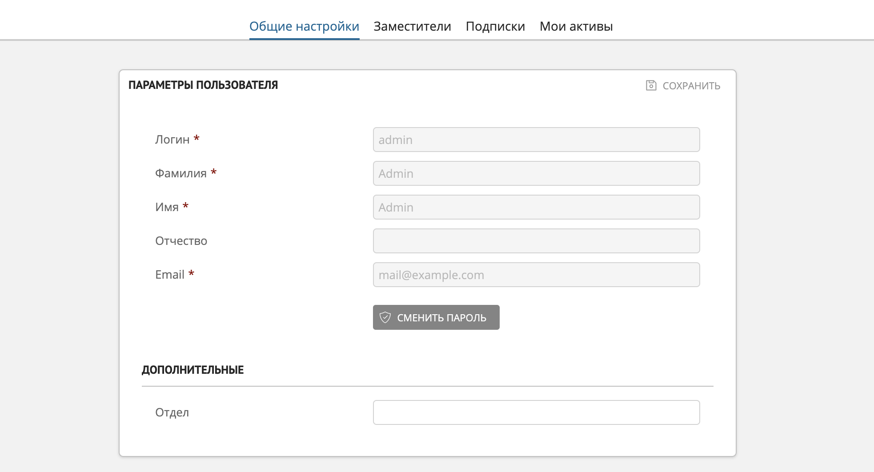
Task: Focus the Фамилия input field
Action: coord(536,173)
